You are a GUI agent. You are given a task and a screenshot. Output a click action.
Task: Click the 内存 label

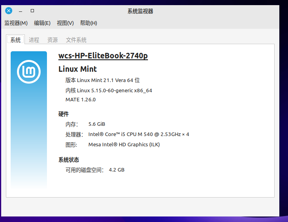[72, 124]
